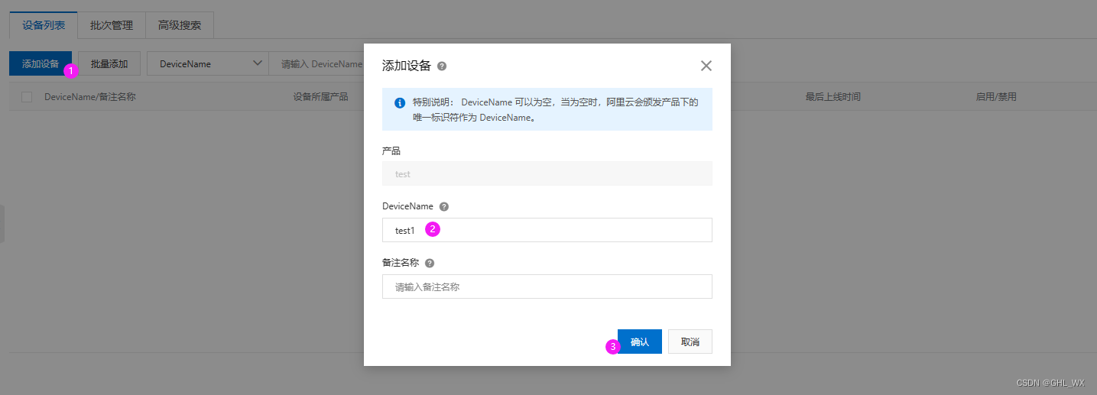Click help icon beside DeviceName label
The image size is (1097, 395).
click(444, 206)
